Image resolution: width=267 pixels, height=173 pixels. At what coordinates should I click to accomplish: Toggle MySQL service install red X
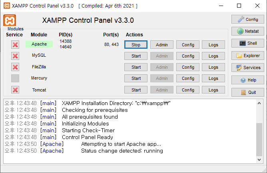15,56
